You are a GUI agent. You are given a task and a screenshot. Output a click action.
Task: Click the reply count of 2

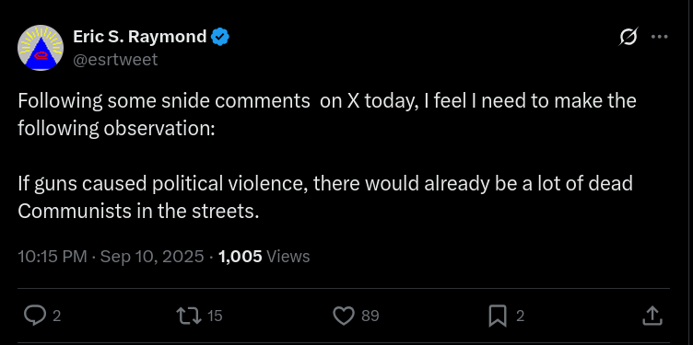(56, 316)
